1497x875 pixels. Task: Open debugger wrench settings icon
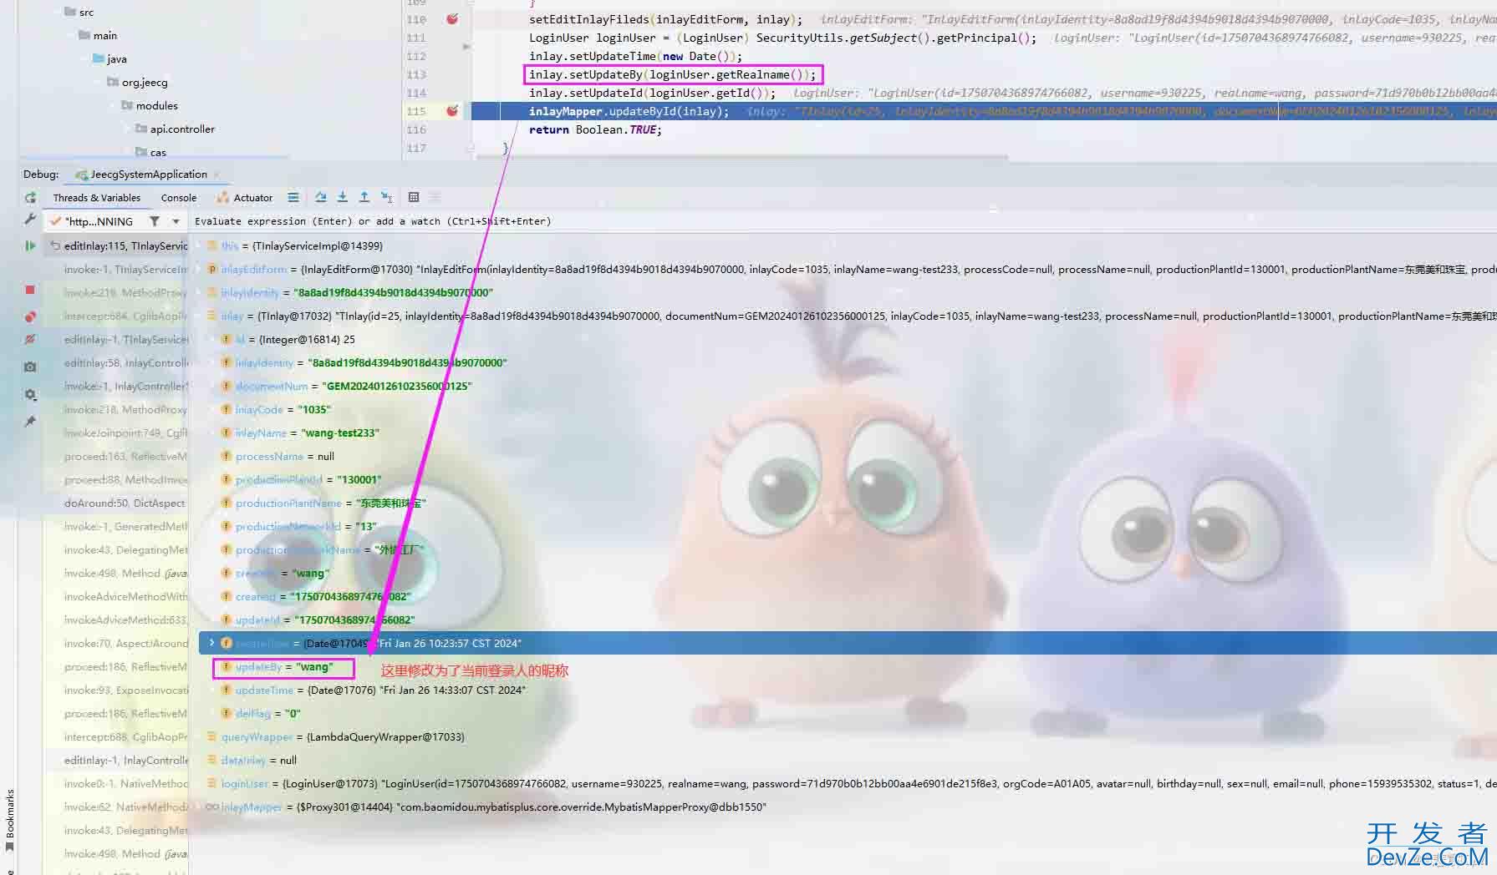[30, 219]
